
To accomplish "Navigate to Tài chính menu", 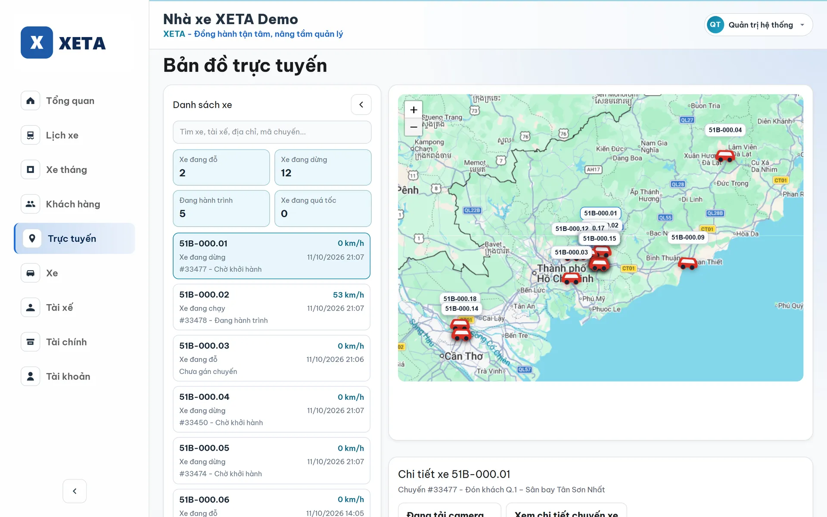I will point(66,342).
